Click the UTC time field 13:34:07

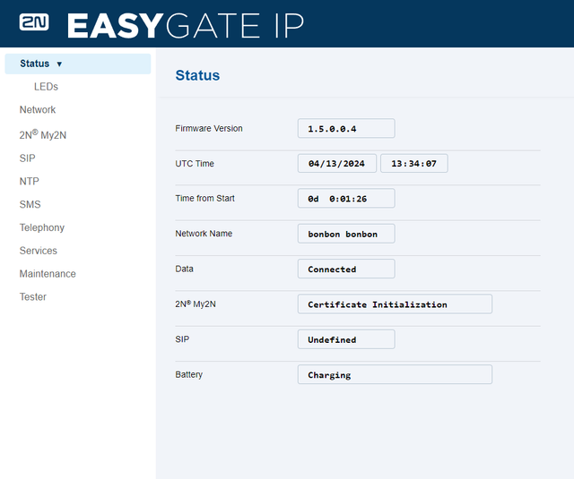tap(414, 163)
